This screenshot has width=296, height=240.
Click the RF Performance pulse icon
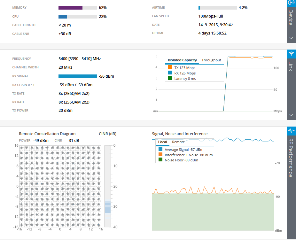pyautogui.click(x=291, y=130)
